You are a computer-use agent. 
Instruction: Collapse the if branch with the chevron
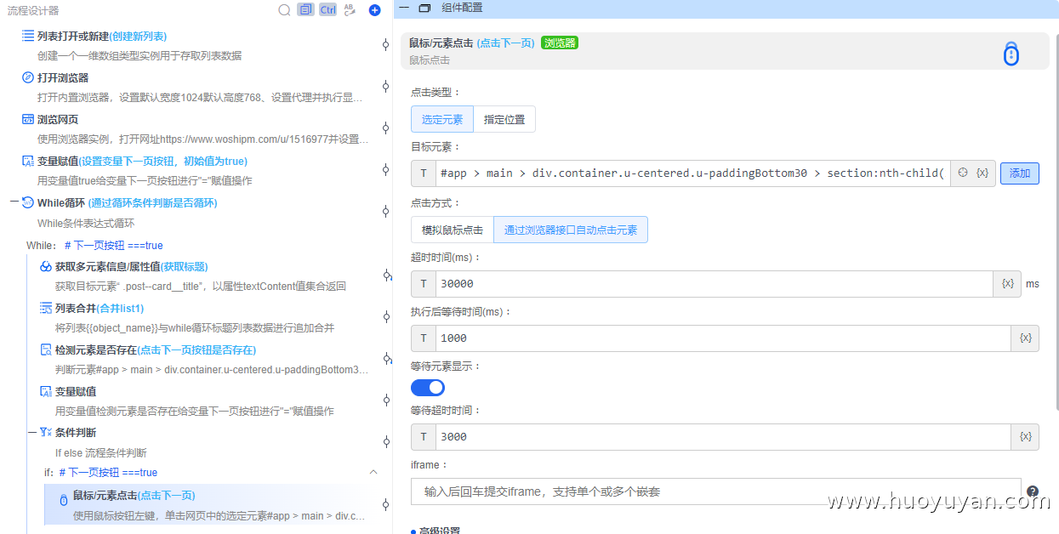pos(373,472)
